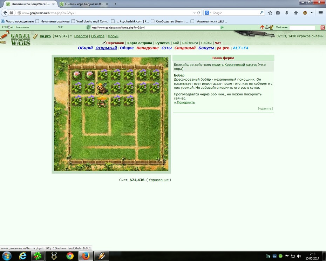Viewport: 326px width, 261px height.
Task: Click the Форум link
Action: 113,36
